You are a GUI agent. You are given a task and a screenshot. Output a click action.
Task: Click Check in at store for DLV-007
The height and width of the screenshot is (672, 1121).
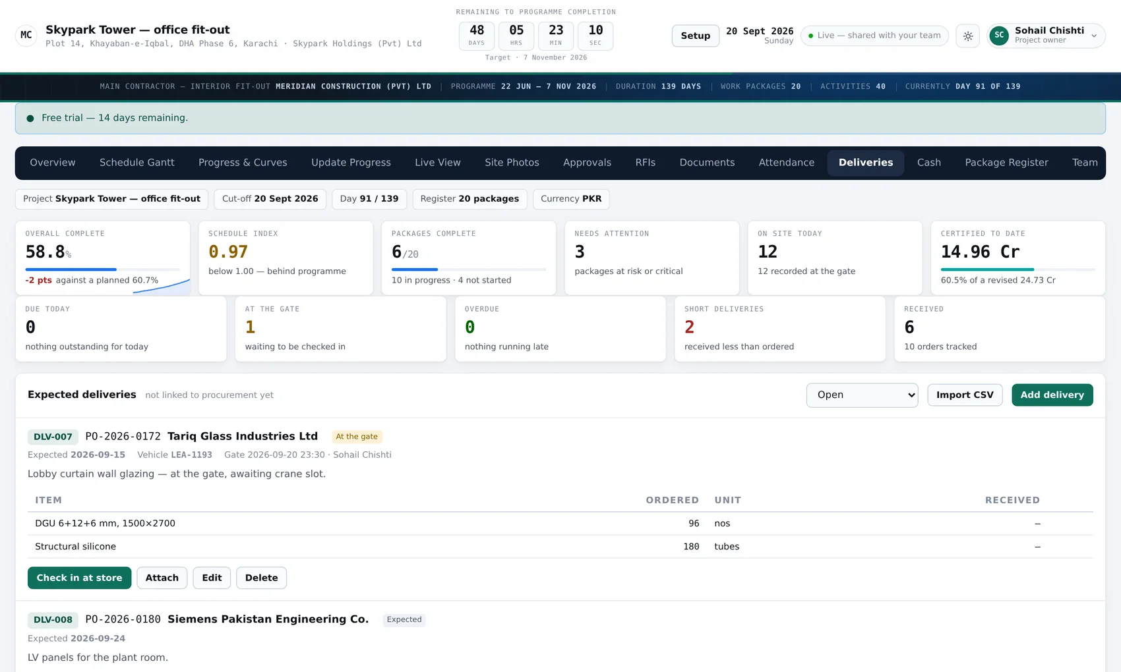click(x=79, y=578)
